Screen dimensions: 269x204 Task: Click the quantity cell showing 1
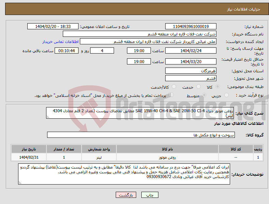point(64,157)
